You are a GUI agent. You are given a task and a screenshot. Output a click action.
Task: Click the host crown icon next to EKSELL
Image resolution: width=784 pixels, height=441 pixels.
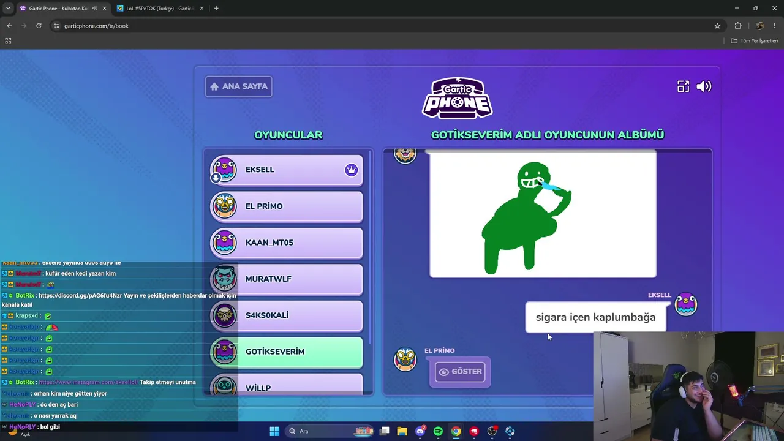[x=351, y=170]
